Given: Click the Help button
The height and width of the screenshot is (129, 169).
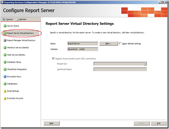Looking at the screenshot, I should click(51, 123).
